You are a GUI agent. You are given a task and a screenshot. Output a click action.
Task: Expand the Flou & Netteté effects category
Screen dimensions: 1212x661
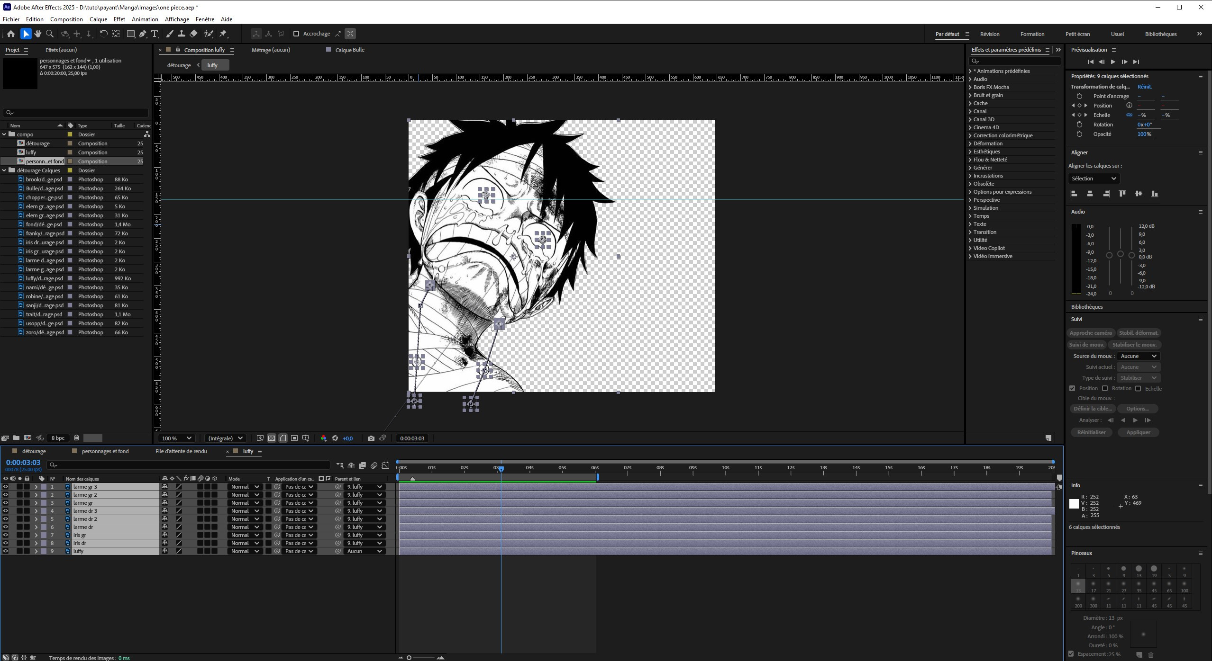coord(970,160)
